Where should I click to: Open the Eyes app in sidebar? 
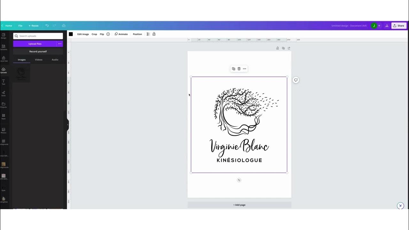click(4, 188)
